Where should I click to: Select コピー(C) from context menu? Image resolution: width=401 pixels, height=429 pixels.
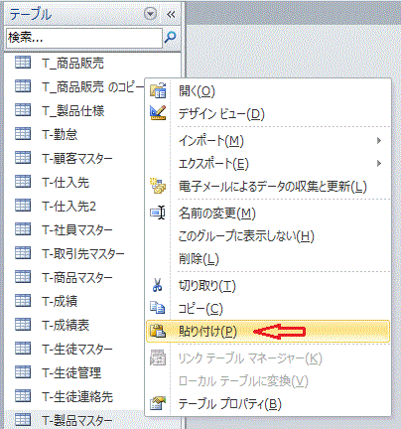coord(268,308)
